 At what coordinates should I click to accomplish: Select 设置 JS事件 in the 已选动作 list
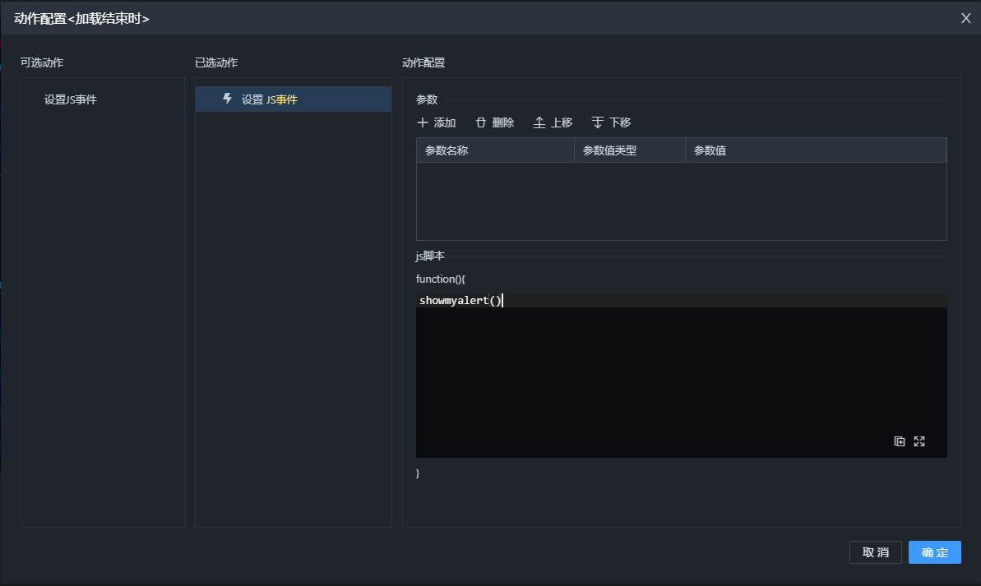(x=269, y=99)
